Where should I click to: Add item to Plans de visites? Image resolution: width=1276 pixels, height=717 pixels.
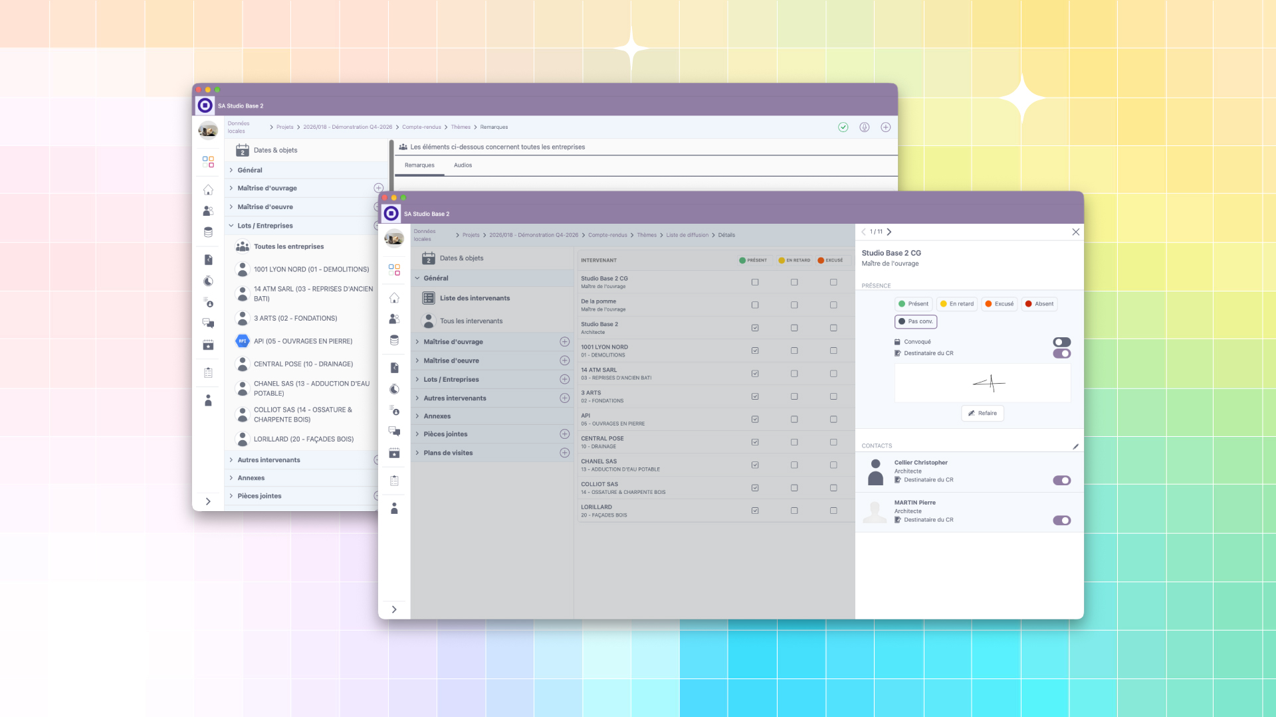point(564,453)
